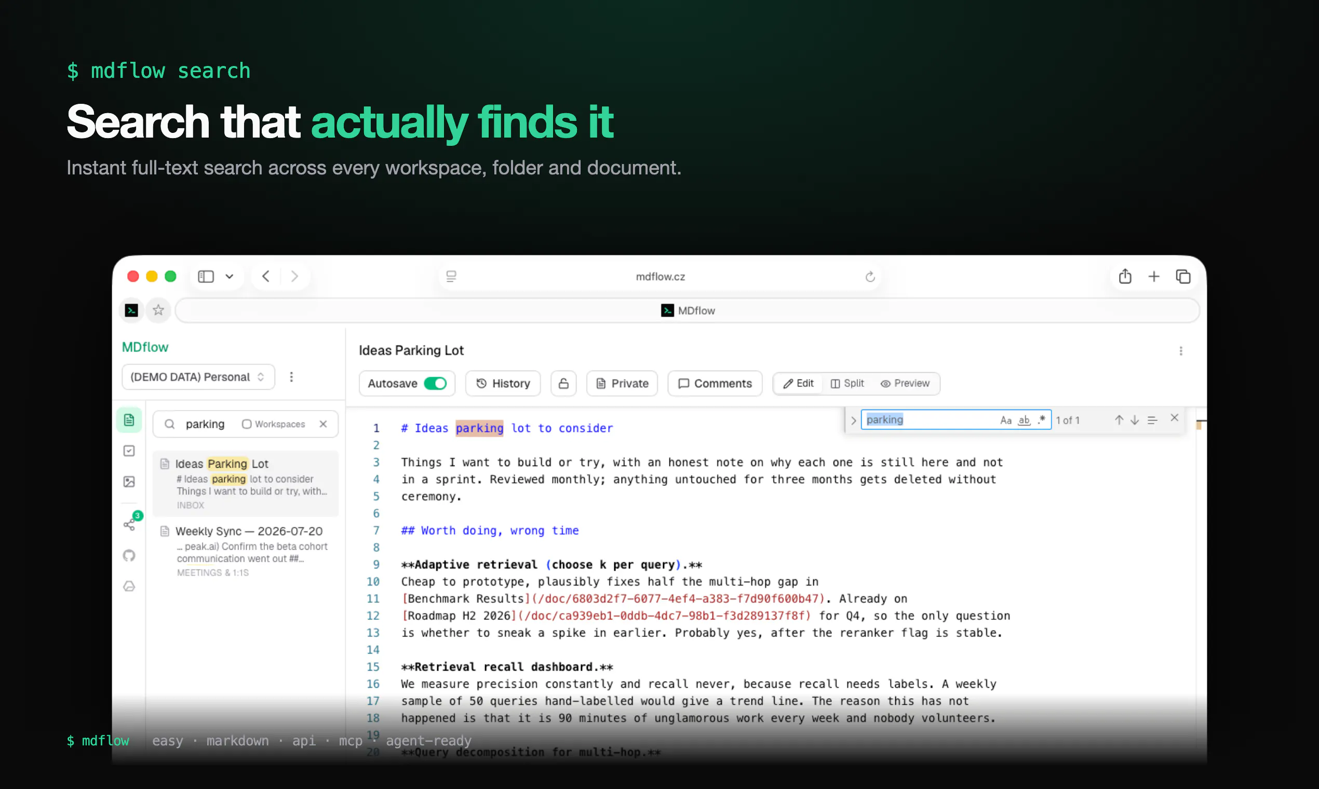1319x789 pixels.
Task: Click the INBOX folder label
Action: coord(191,505)
